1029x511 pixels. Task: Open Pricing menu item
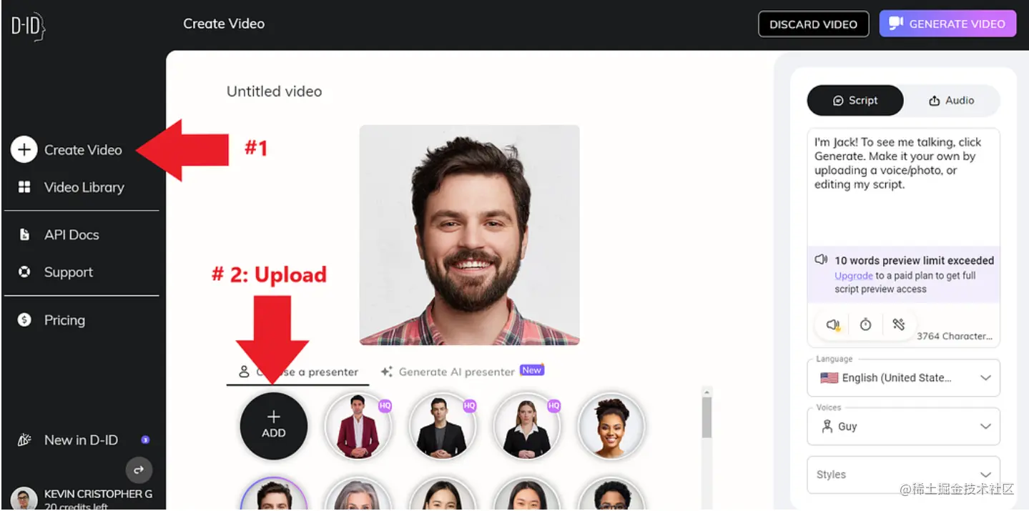(x=64, y=320)
